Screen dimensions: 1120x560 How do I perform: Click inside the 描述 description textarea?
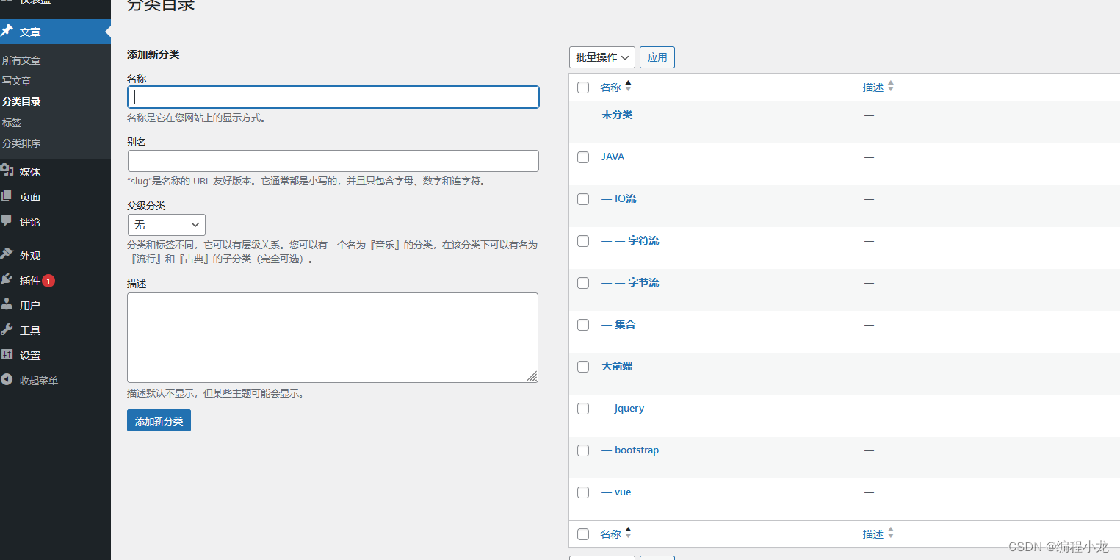(x=333, y=337)
